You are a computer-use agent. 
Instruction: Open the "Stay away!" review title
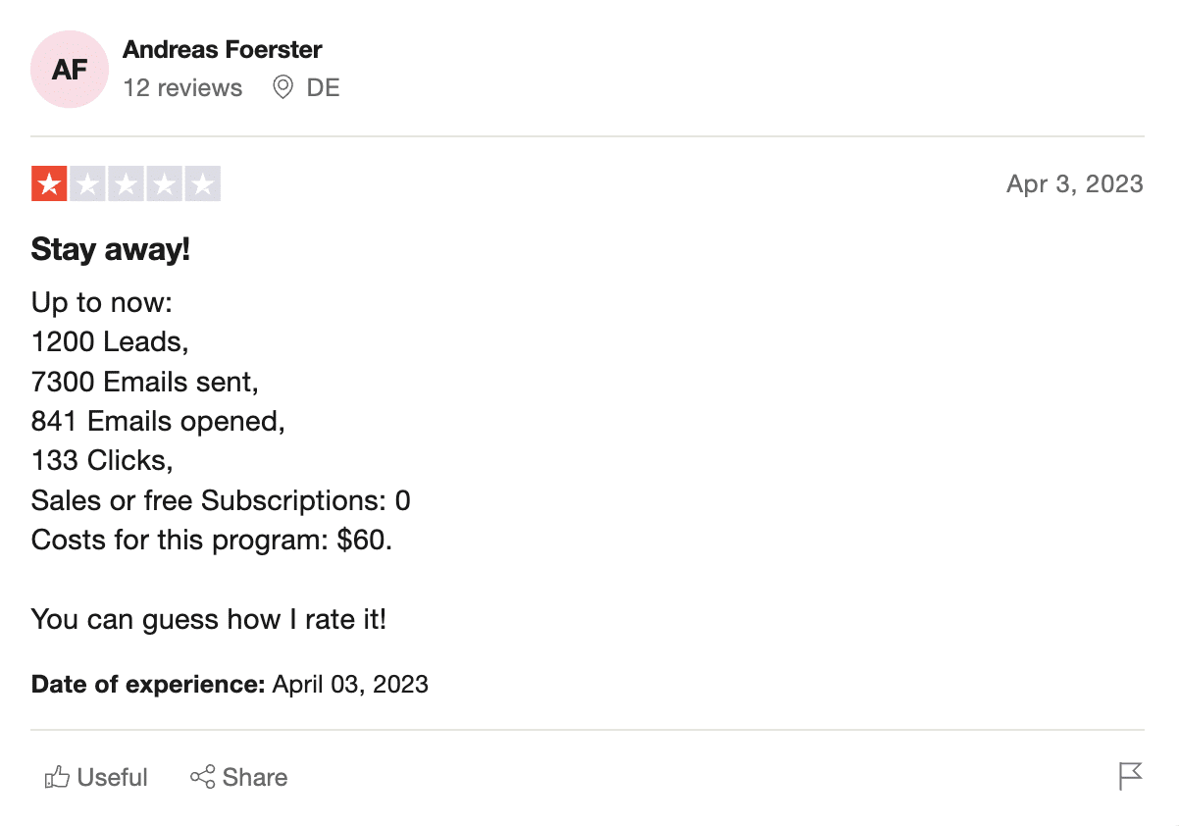pyautogui.click(x=111, y=250)
